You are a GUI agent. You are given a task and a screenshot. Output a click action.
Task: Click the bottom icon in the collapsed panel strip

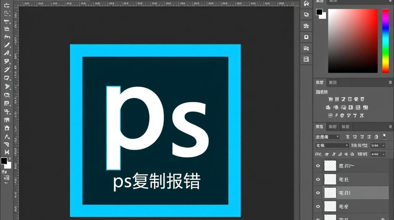pyautogui.click(x=306, y=59)
